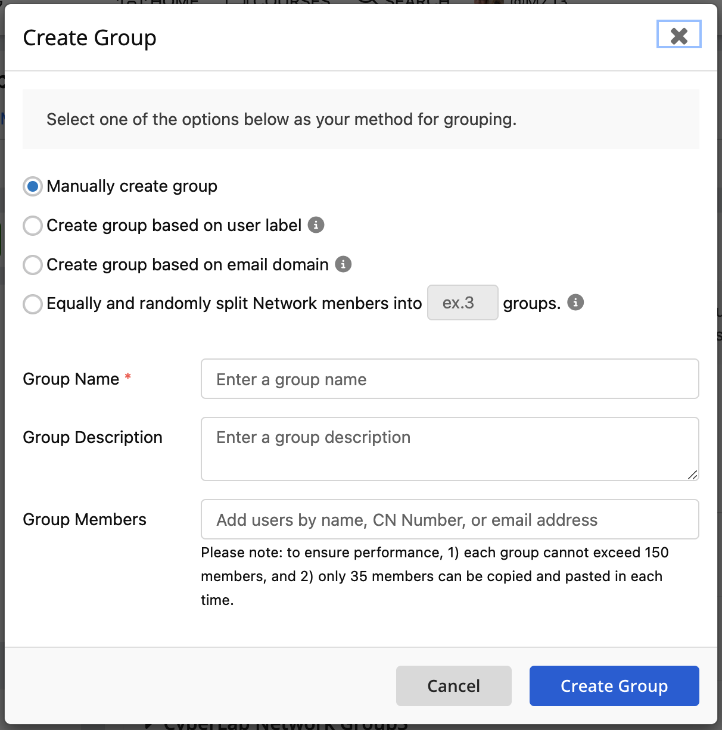This screenshot has width=722, height=730.
Task: Click the Group Description text area
Action: [x=449, y=448]
